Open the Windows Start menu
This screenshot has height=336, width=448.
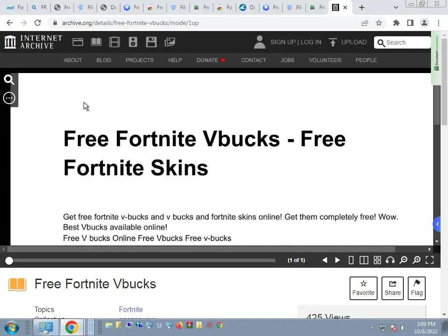[x=11, y=327]
